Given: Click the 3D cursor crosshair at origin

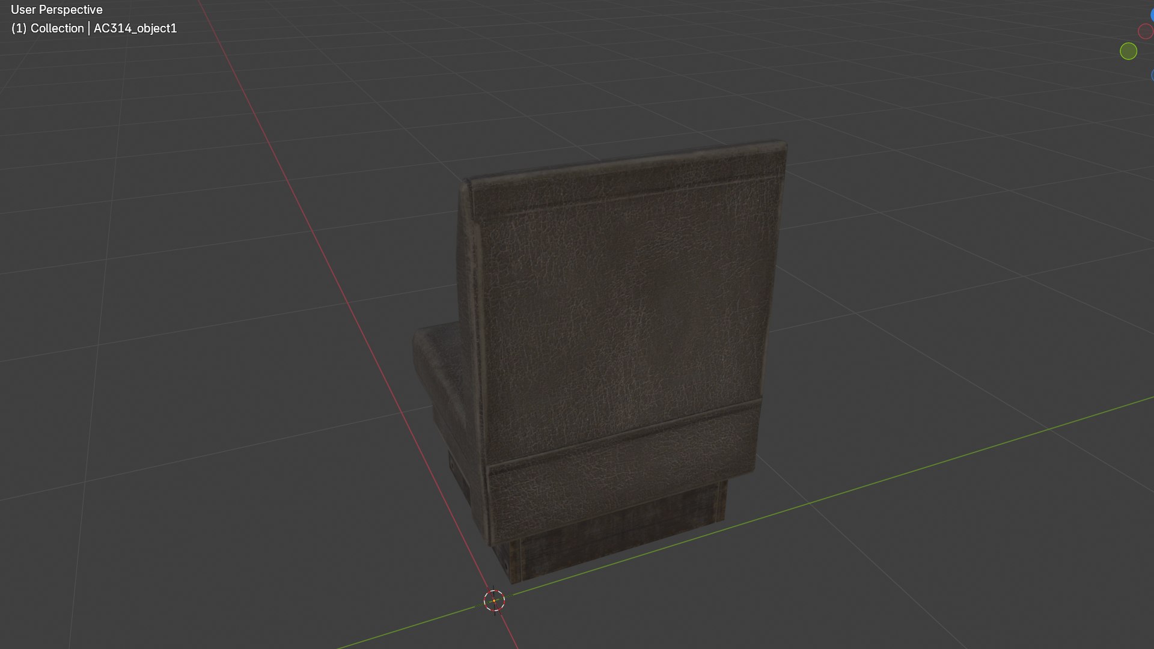Looking at the screenshot, I should tap(494, 600).
